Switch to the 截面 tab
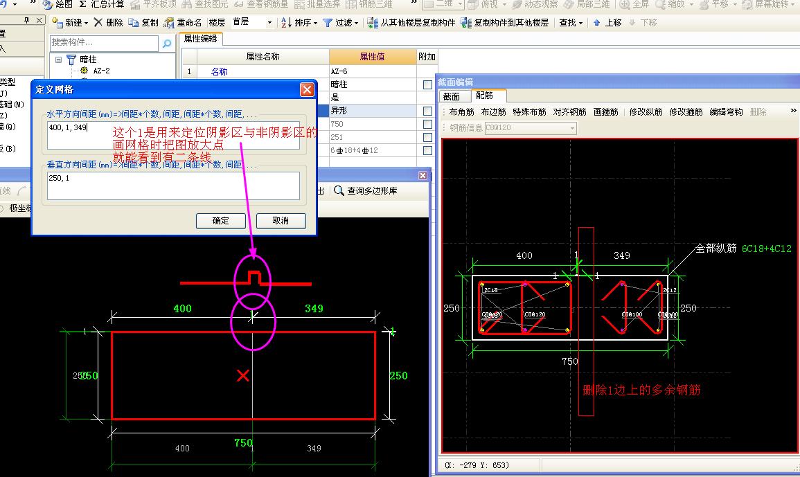Viewport: 800px width, 477px height. pyautogui.click(x=452, y=96)
